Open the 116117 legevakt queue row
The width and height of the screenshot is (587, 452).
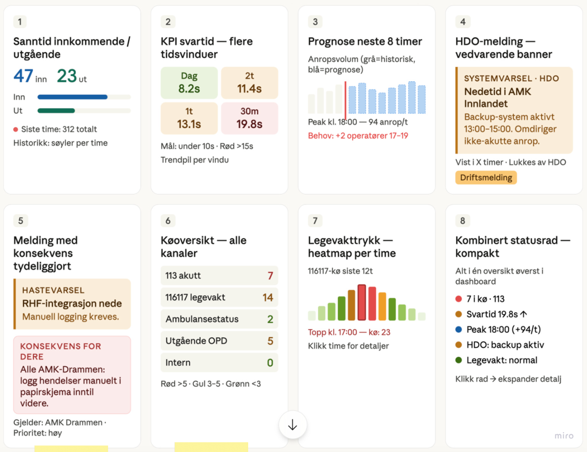tap(219, 297)
